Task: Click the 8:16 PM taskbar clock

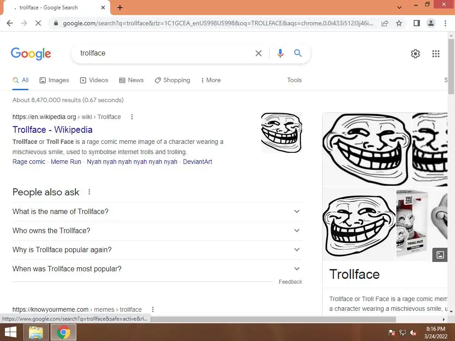Action: (x=435, y=329)
